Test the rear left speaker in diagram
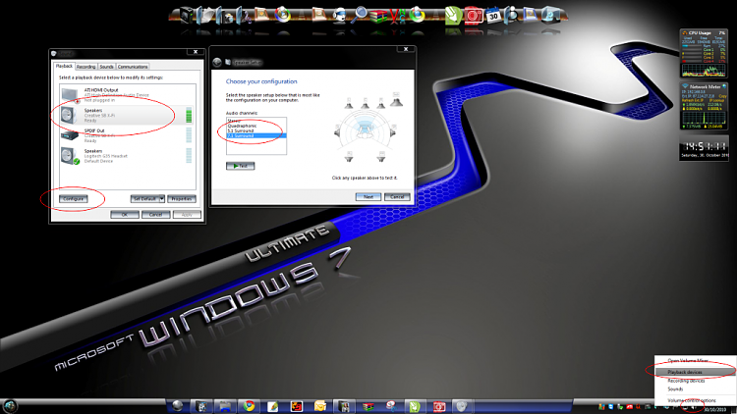737x414 pixels. click(x=349, y=157)
